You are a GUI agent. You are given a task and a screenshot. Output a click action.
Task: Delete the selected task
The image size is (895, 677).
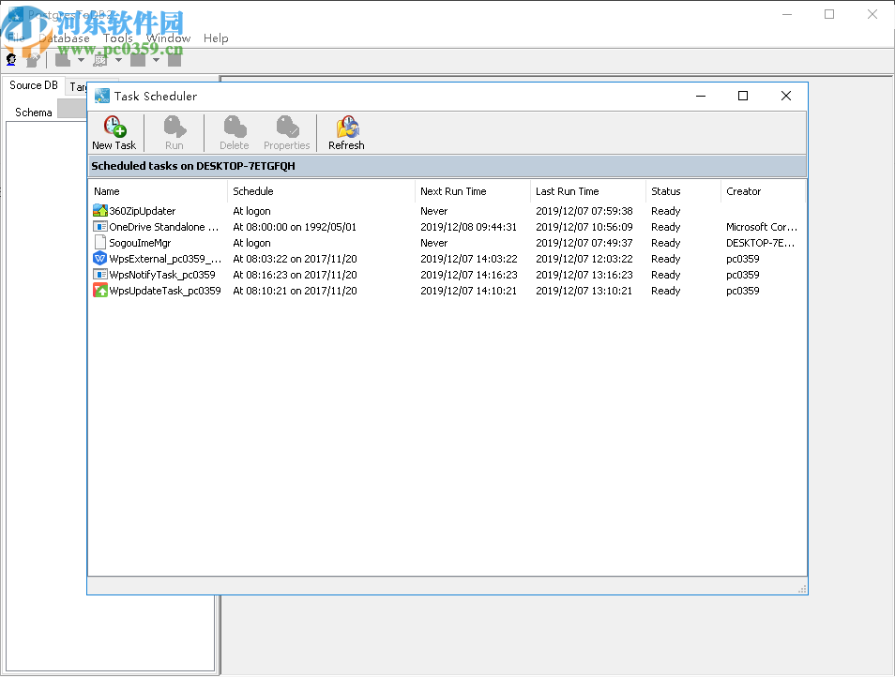tap(233, 132)
